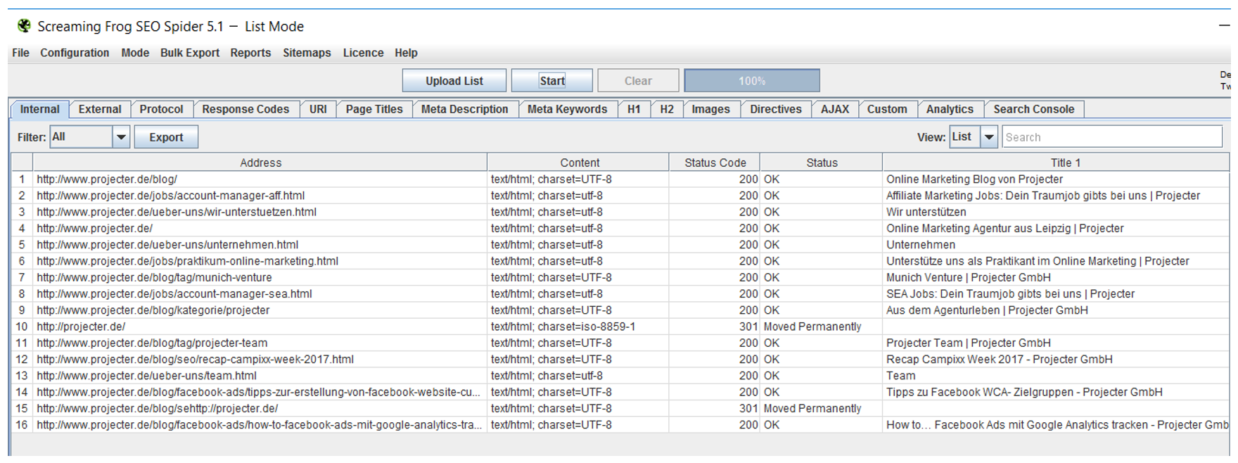Sort by the Address column header
The width and height of the screenshot is (1238, 463).
click(260, 163)
